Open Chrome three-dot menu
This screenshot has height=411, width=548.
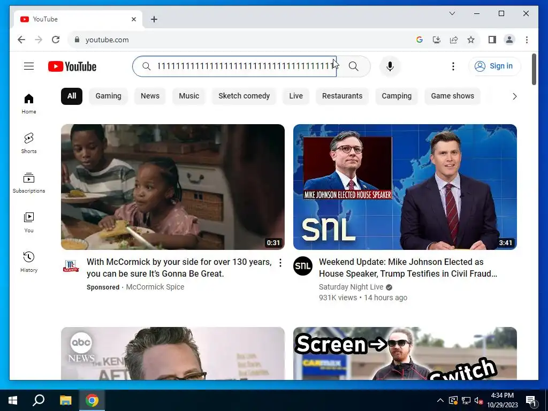tap(527, 40)
